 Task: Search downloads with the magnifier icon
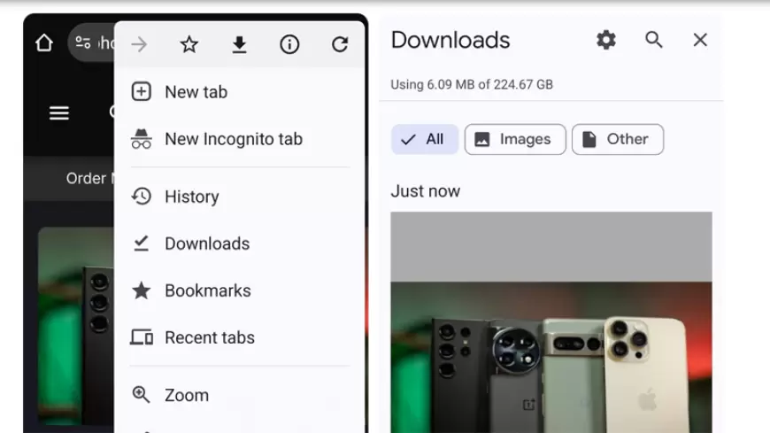(x=654, y=40)
